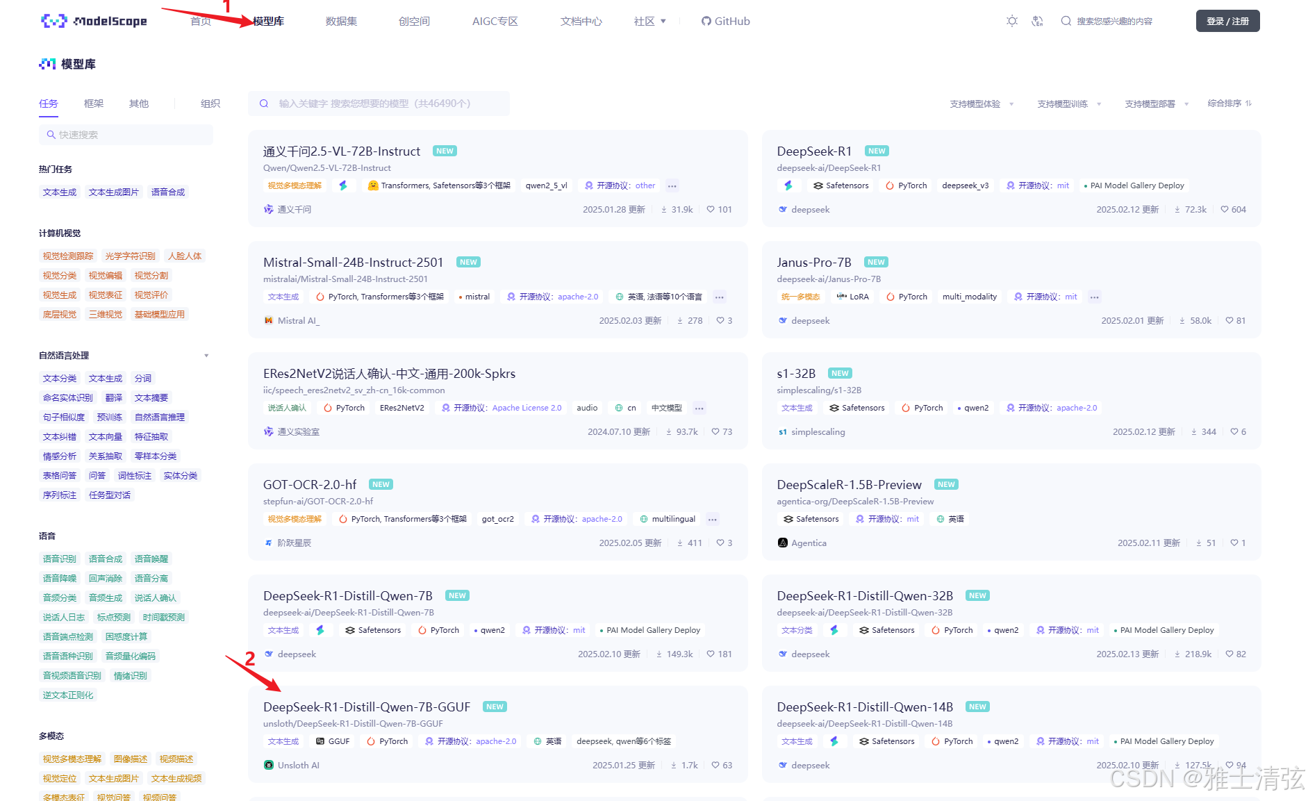Expand more tags on GOT-OCR-2.0-hf card

(713, 519)
